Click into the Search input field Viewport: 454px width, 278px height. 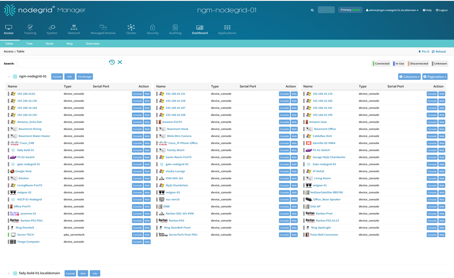[x=61, y=63]
